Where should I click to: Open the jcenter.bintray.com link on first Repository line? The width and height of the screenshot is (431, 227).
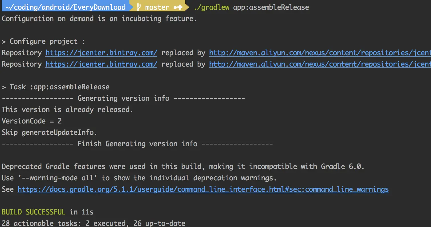(x=101, y=53)
